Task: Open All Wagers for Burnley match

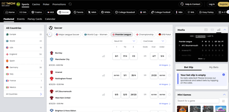Action: [165, 65]
